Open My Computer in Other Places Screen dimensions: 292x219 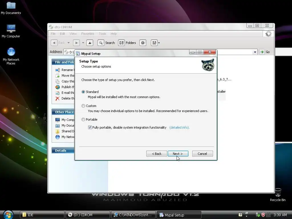pos(65,120)
